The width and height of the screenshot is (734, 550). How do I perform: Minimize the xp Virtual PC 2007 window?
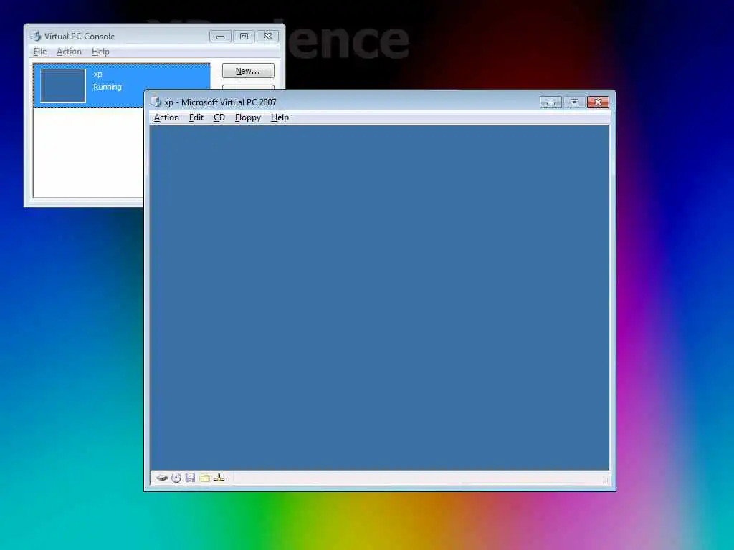click(550, 102)
